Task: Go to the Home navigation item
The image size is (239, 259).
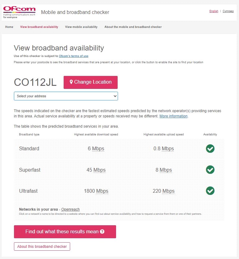Action: [x=9, y=27]
